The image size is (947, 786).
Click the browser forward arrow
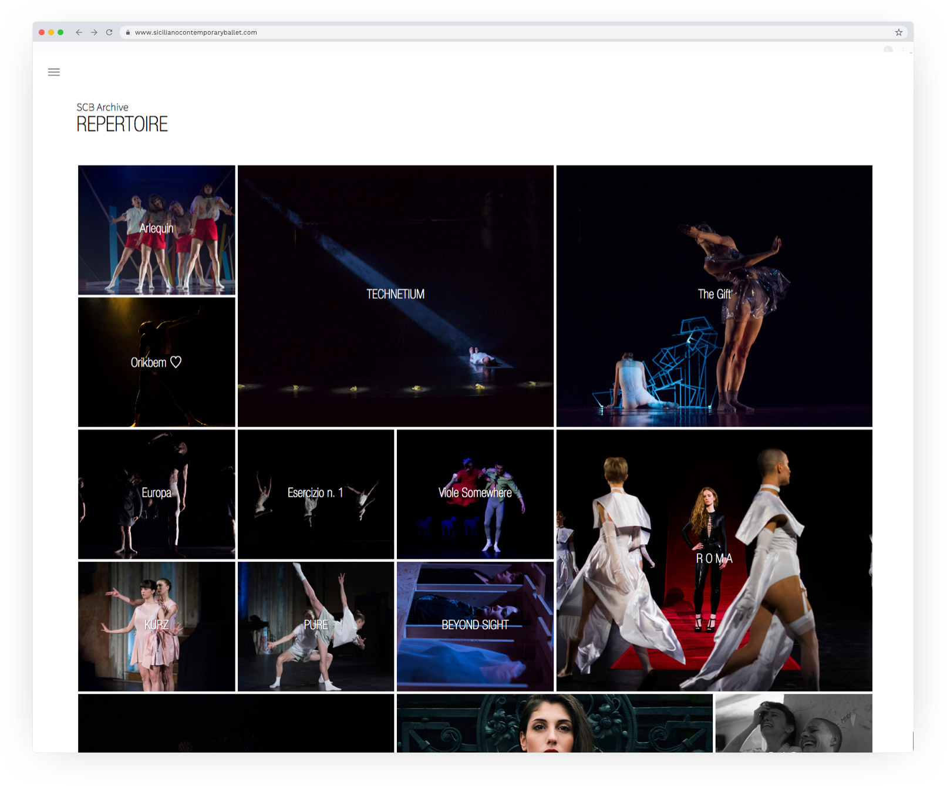click(94, 32)
